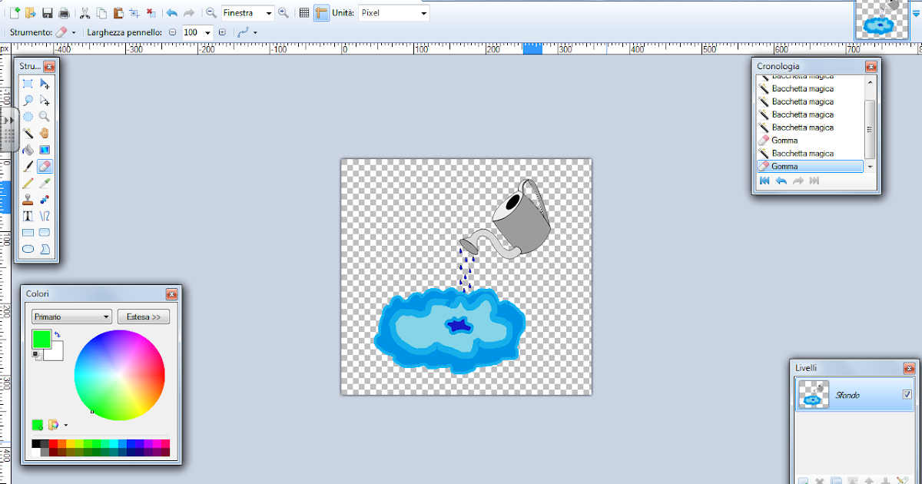Click the Print icon
The width and height of the screenshot is (922, 484).
click(x=64, y=13)
